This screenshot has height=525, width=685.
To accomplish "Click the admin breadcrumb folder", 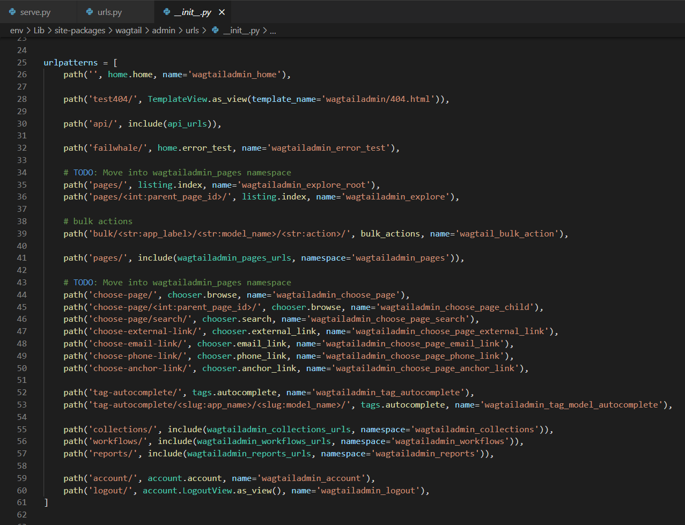I will pos(164,31).
